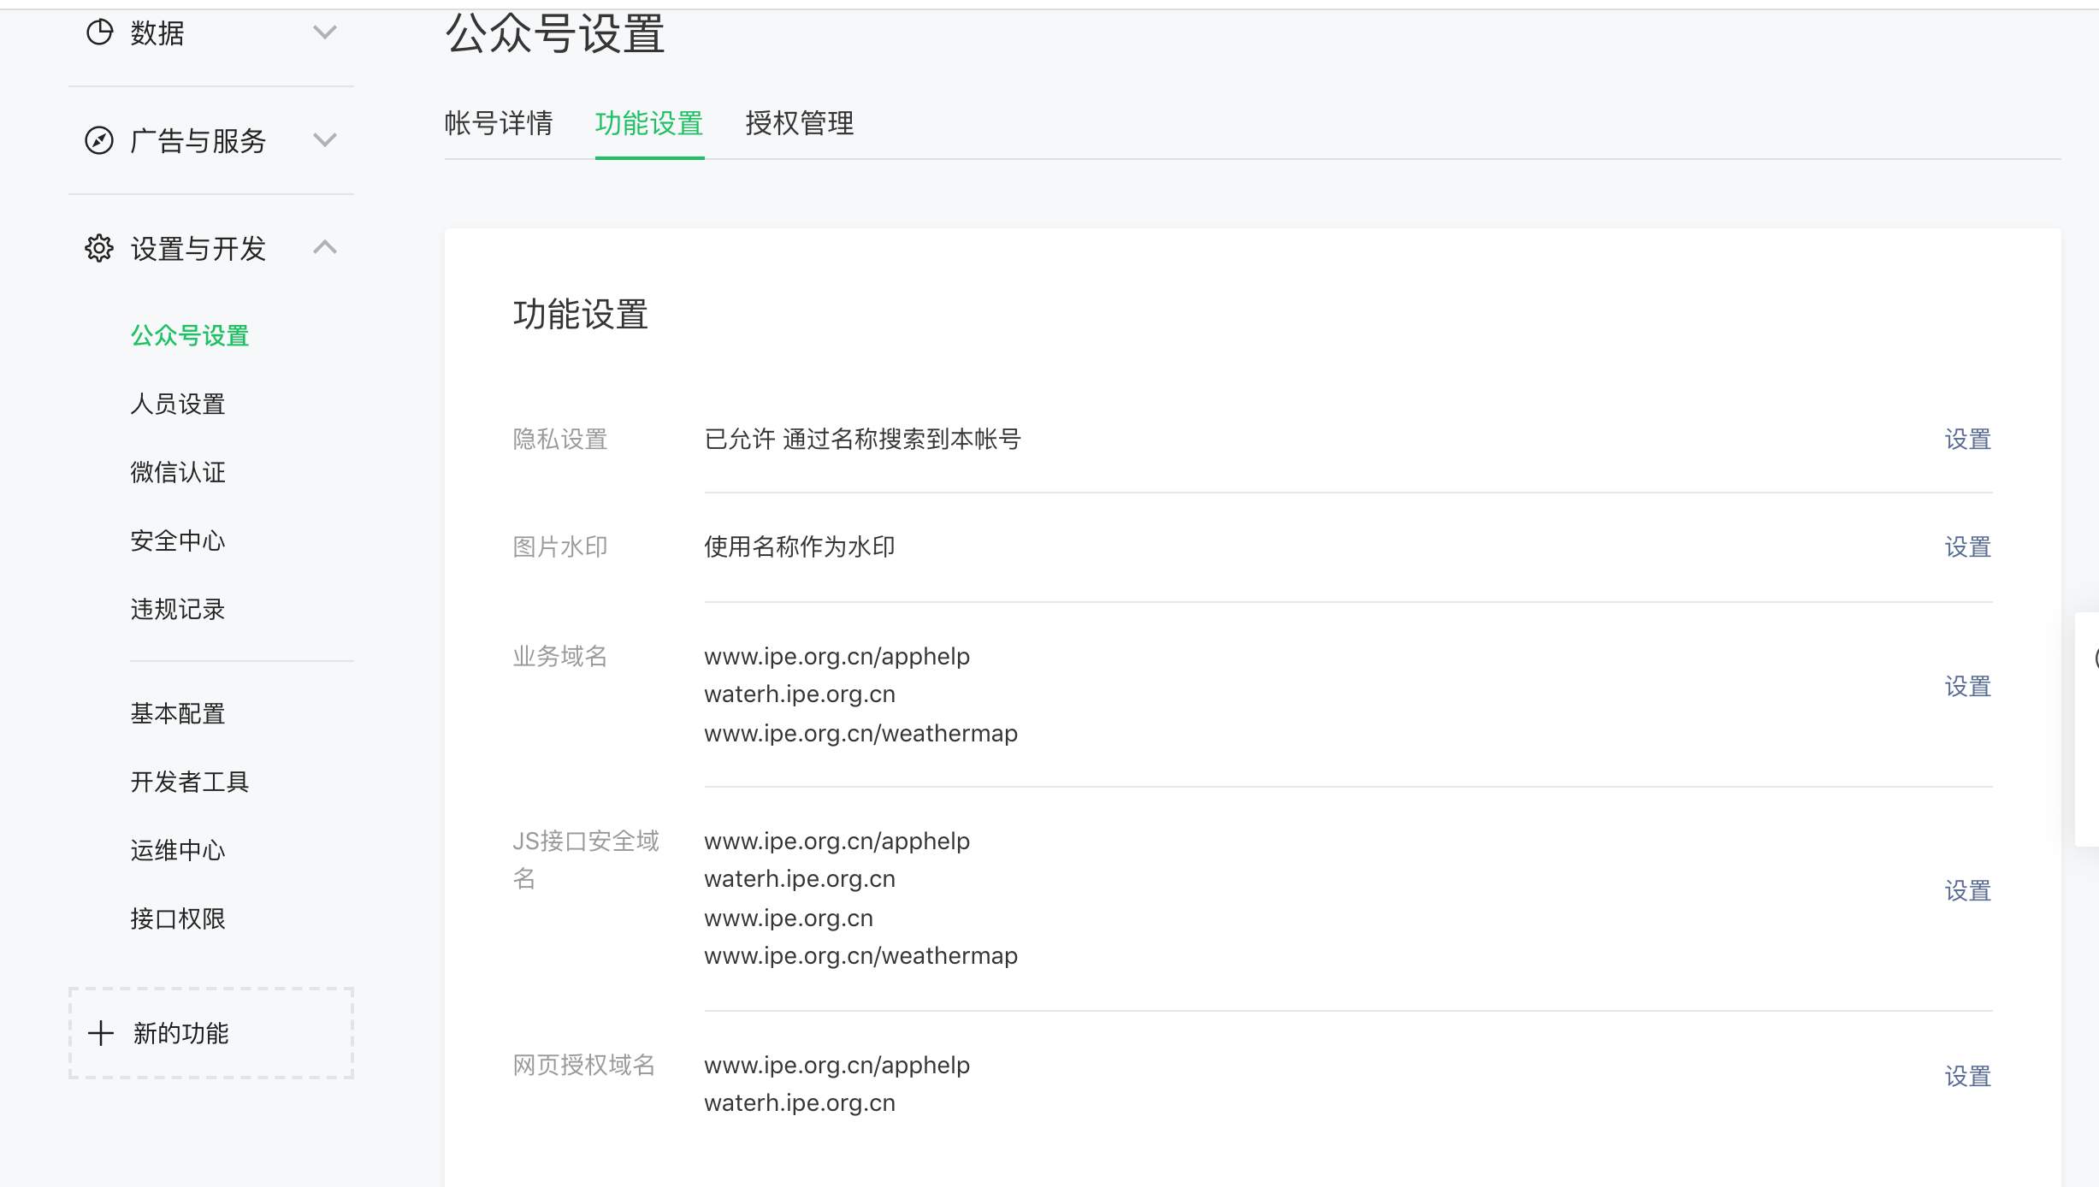Screen dimensions: 2099x1187
Task: Expand the 广告与服务 section chevron
Action: pyautogui.click(x=325, y=140)
